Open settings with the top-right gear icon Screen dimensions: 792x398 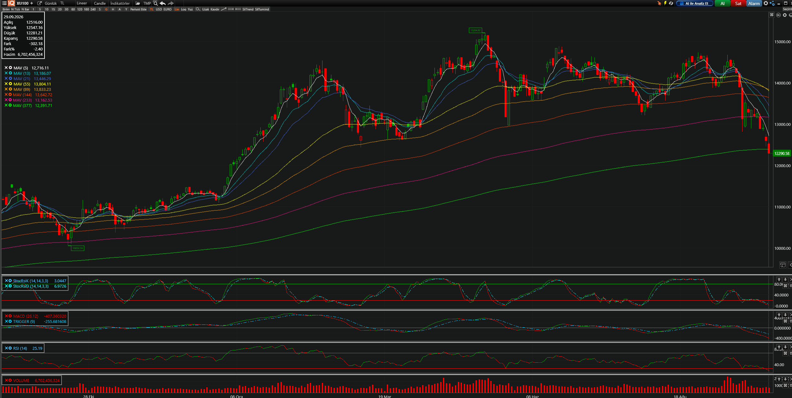pyautogui.click(x=765, y=3)
